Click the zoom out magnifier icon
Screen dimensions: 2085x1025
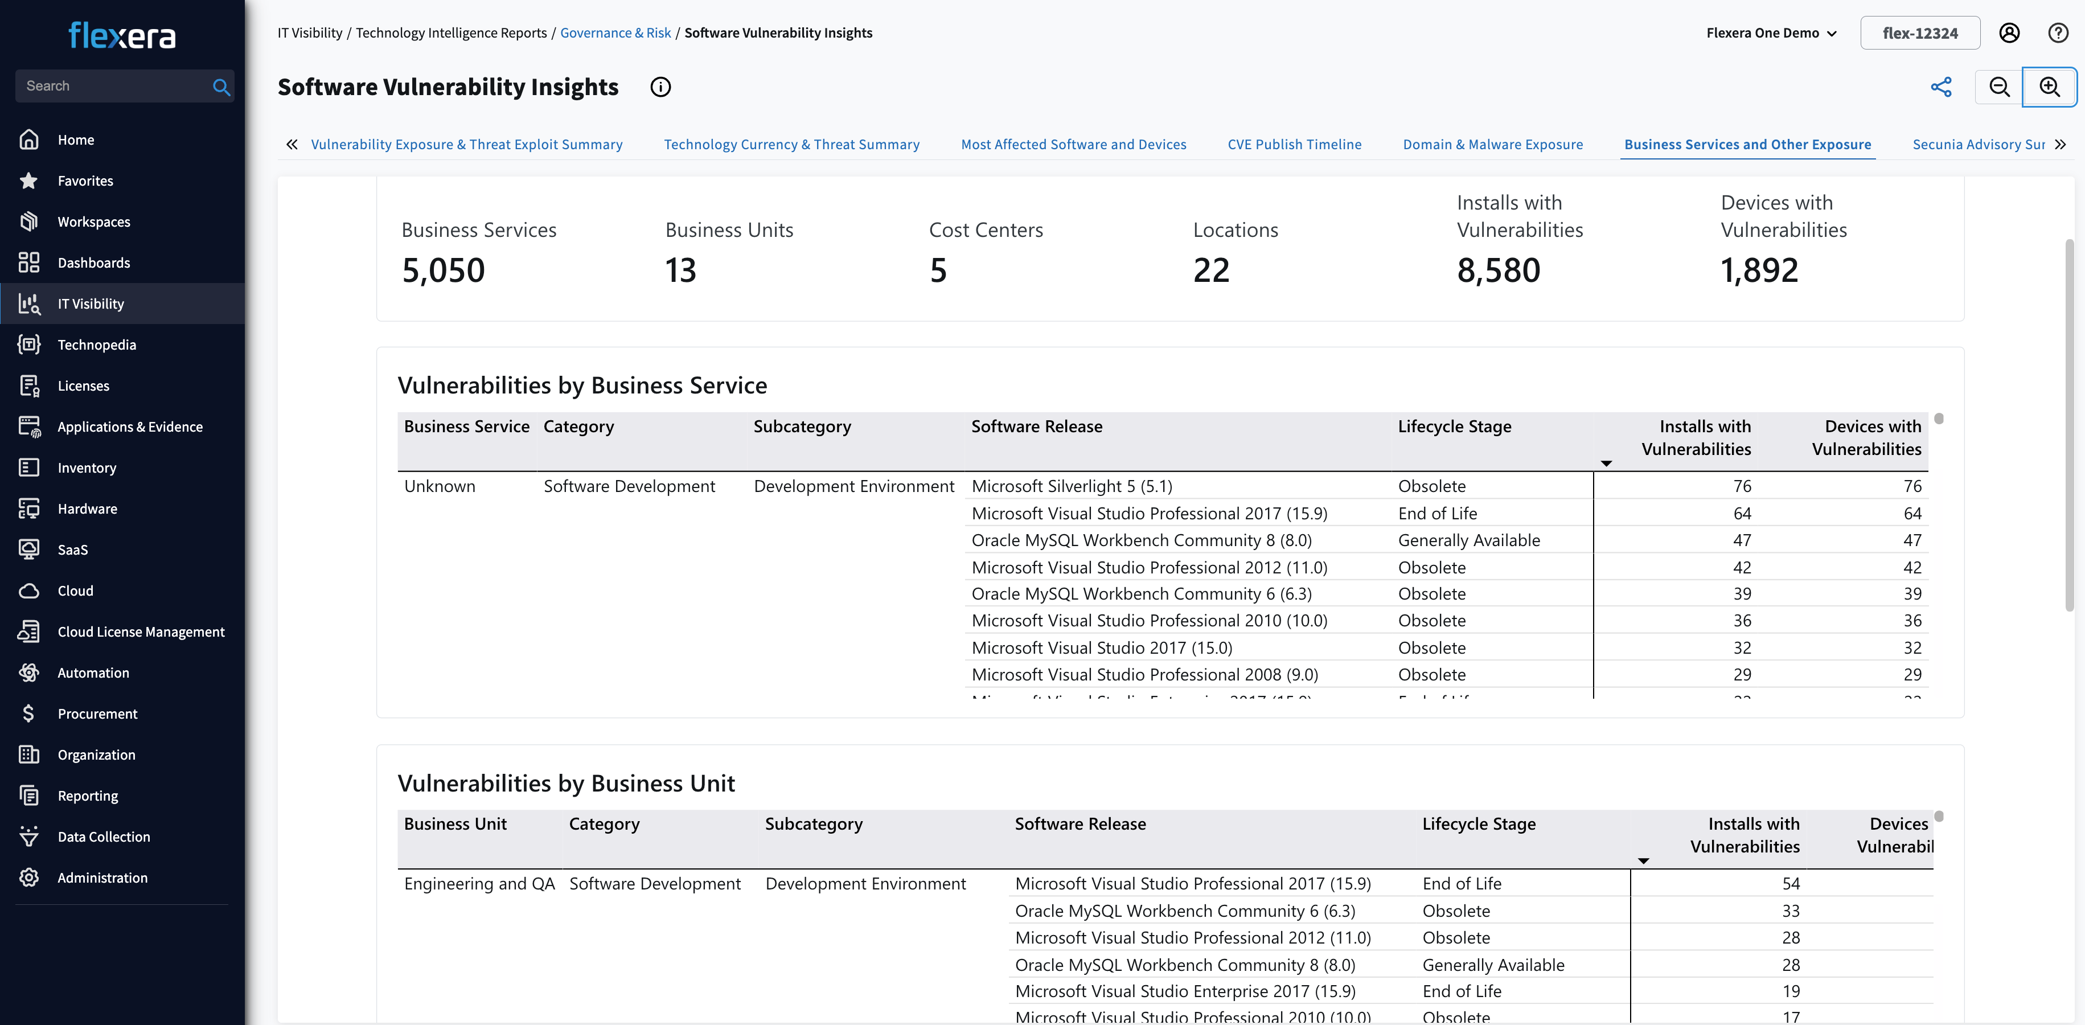click(x=1998, y=87)
